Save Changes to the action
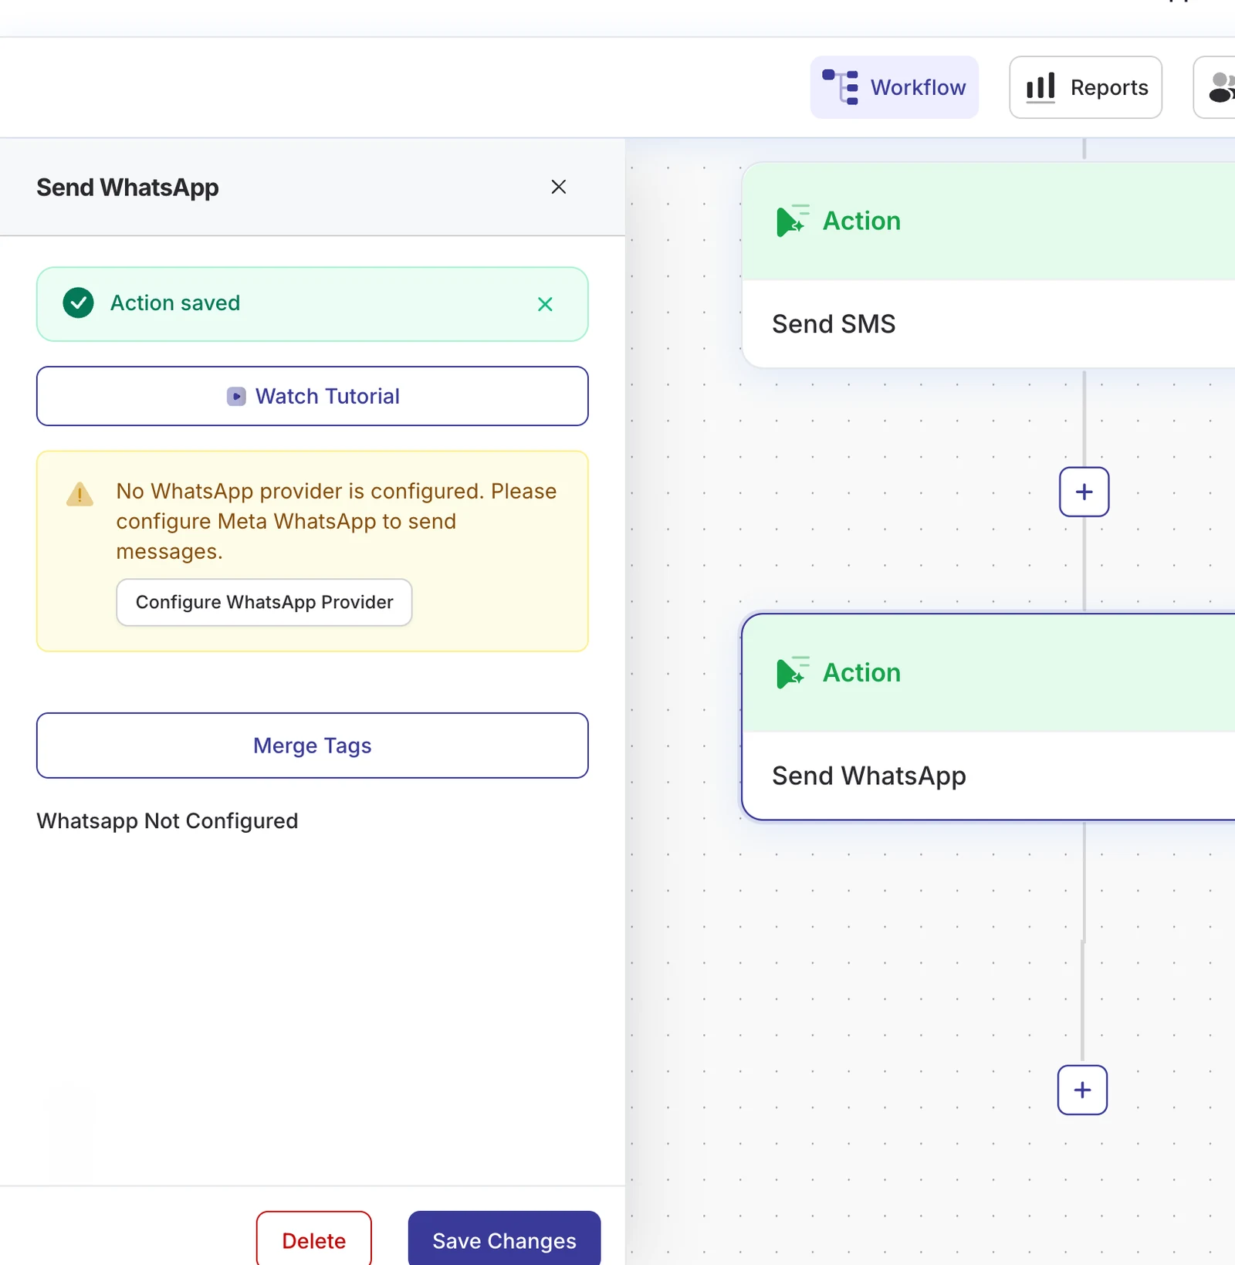Viewport: 1235px width, 1265px height. tap(504, 1240)
